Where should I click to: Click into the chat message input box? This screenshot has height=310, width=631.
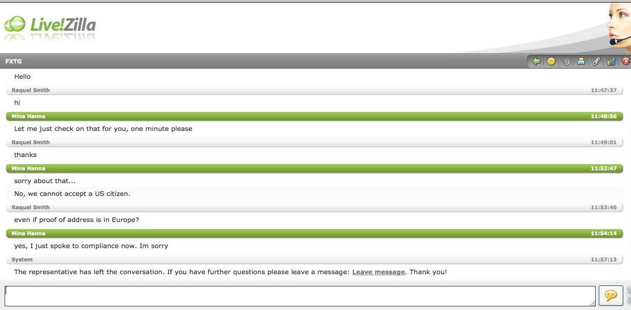point(300,296)
